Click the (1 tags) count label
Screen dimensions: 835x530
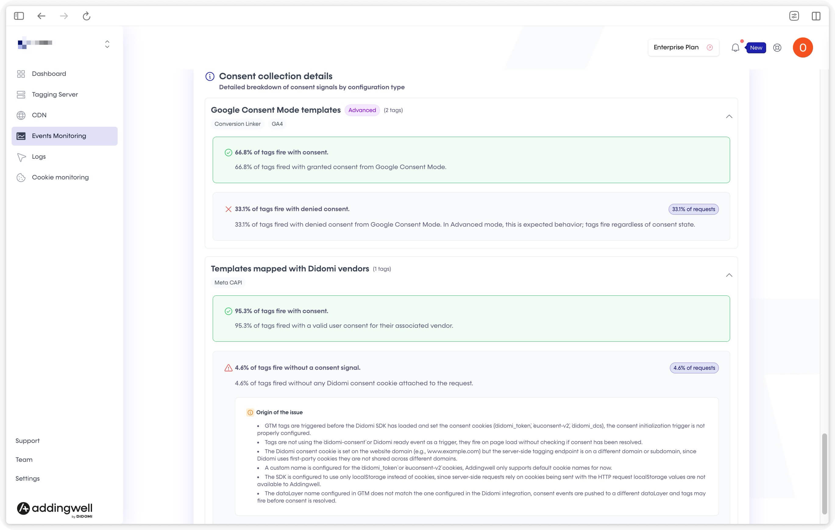382,269
